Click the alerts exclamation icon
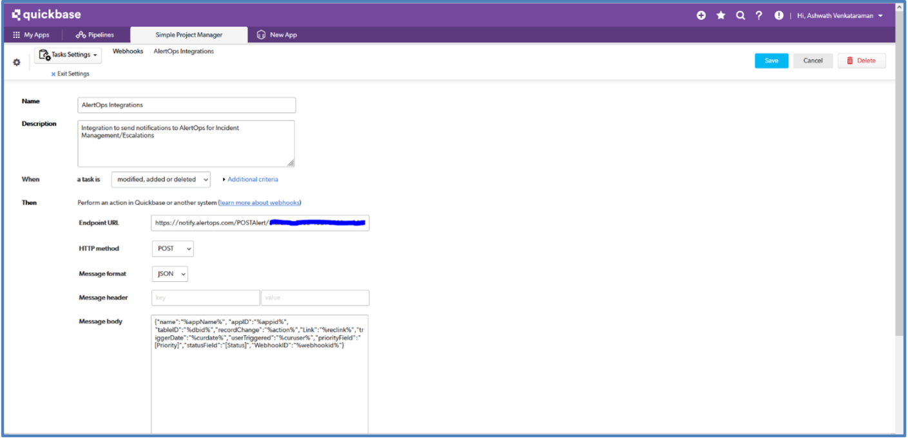This screenshot has height=439, width=908. pos(778,15)
